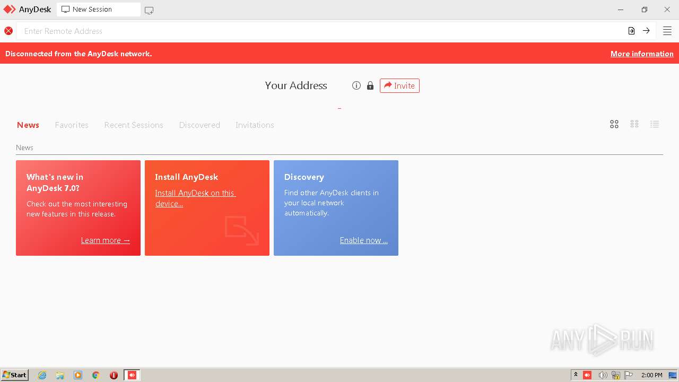Click Install AnyDesk on this device link

tap(195, 198)
